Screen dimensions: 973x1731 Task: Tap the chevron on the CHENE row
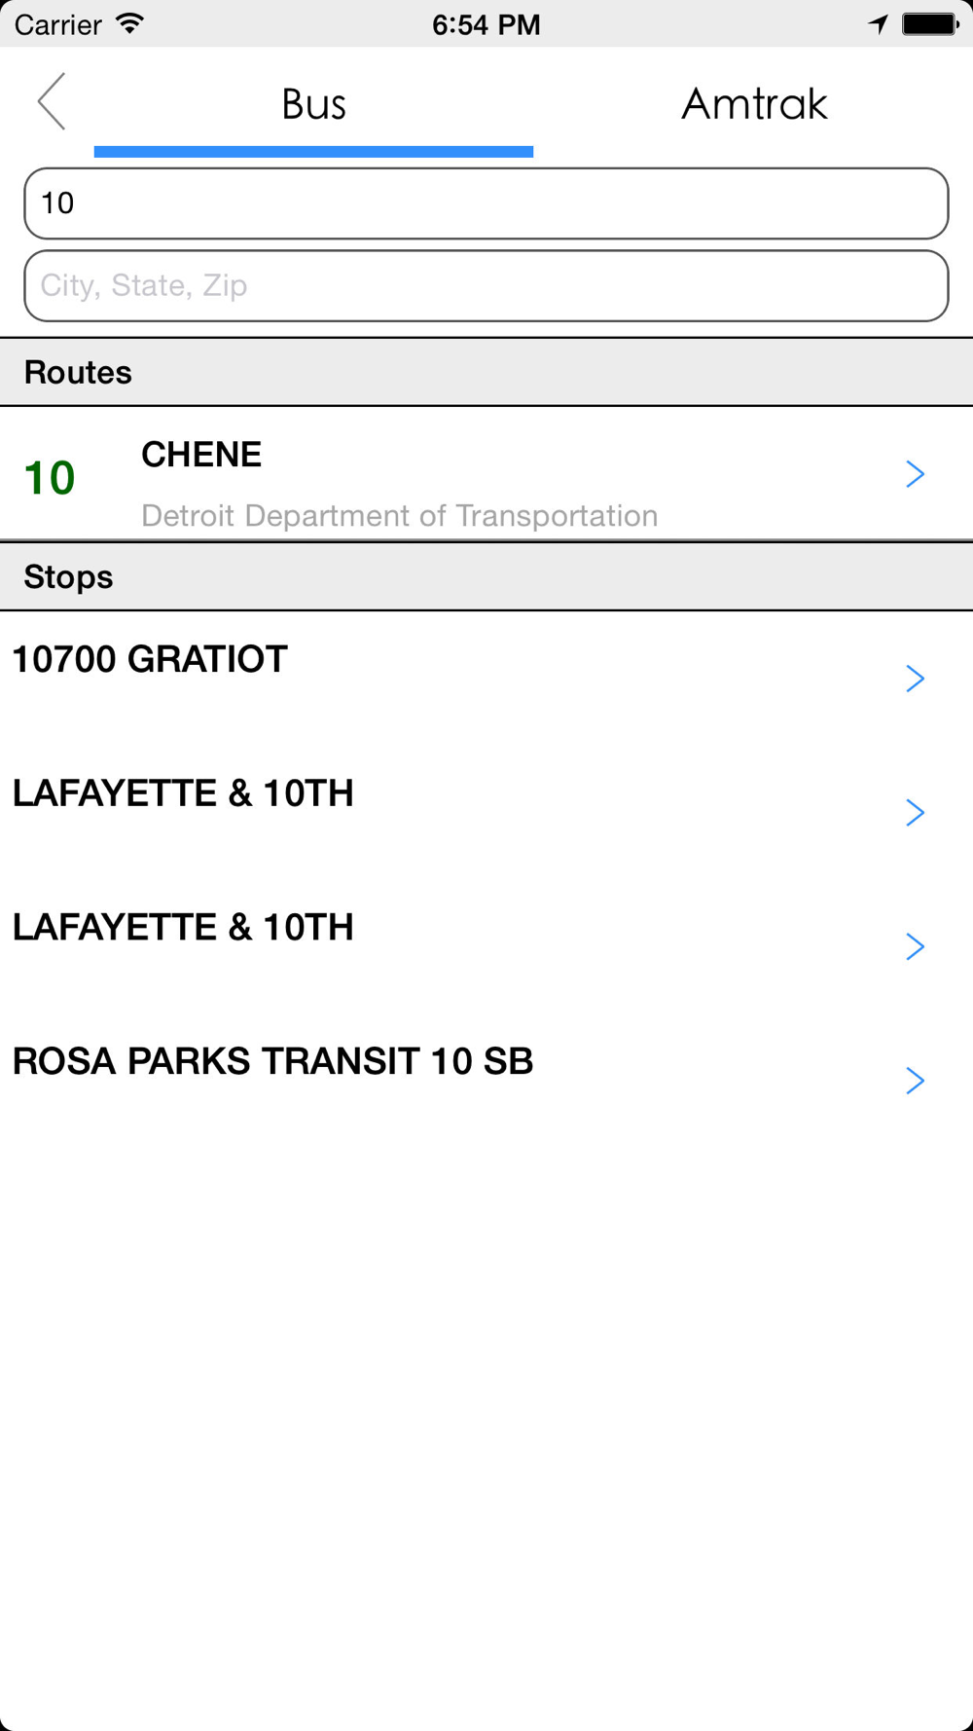point(915,474)
